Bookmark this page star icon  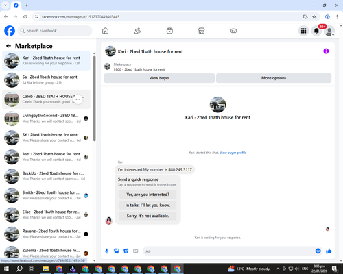tap(314, 17)
